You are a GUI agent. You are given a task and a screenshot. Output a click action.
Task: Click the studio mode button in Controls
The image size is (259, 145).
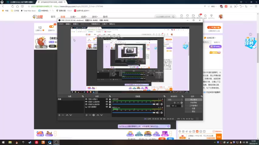[x=193, y=106]
